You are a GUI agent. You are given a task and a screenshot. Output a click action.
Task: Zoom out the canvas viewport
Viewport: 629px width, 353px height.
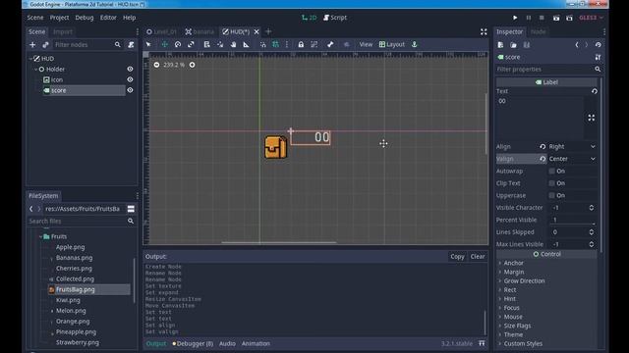(156, 65)
